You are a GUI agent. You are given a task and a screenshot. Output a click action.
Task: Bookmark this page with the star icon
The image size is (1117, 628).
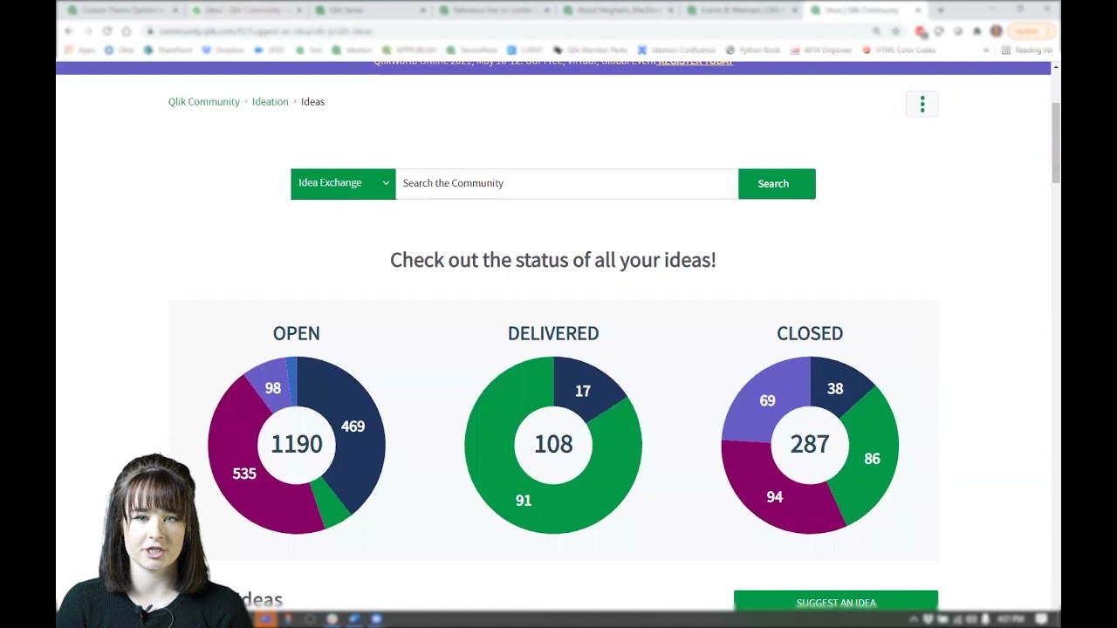895,31
